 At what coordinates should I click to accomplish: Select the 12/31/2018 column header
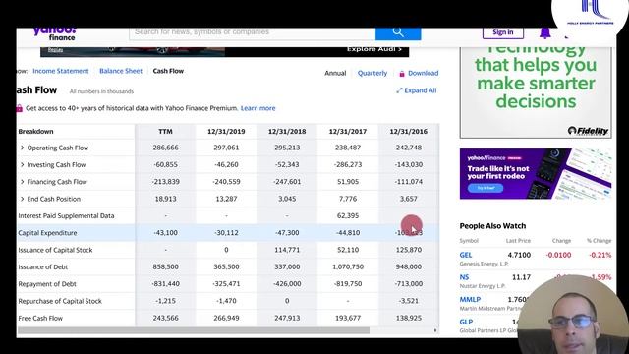tap(287, 131)
